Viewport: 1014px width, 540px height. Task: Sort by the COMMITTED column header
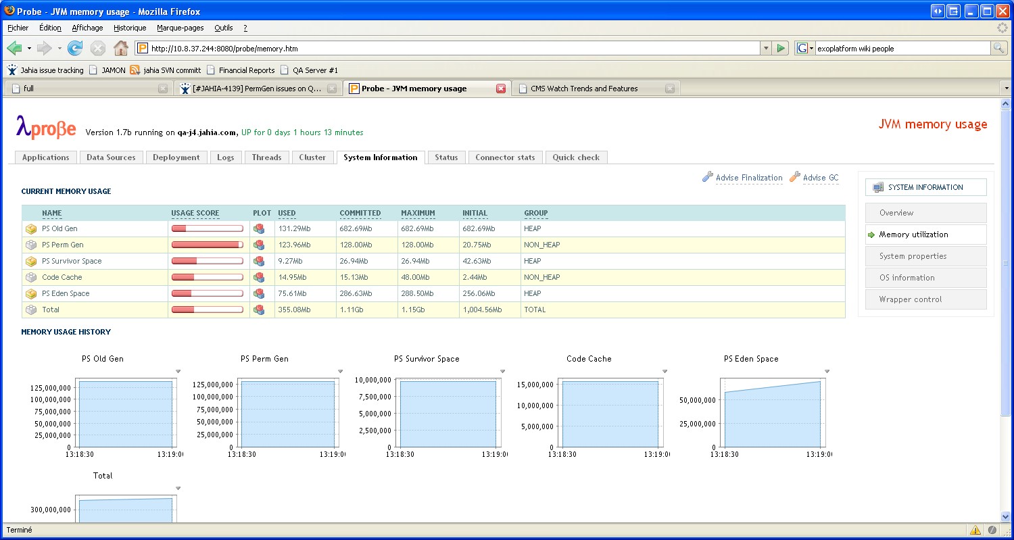pyautogui.click(x=360, y=213)
